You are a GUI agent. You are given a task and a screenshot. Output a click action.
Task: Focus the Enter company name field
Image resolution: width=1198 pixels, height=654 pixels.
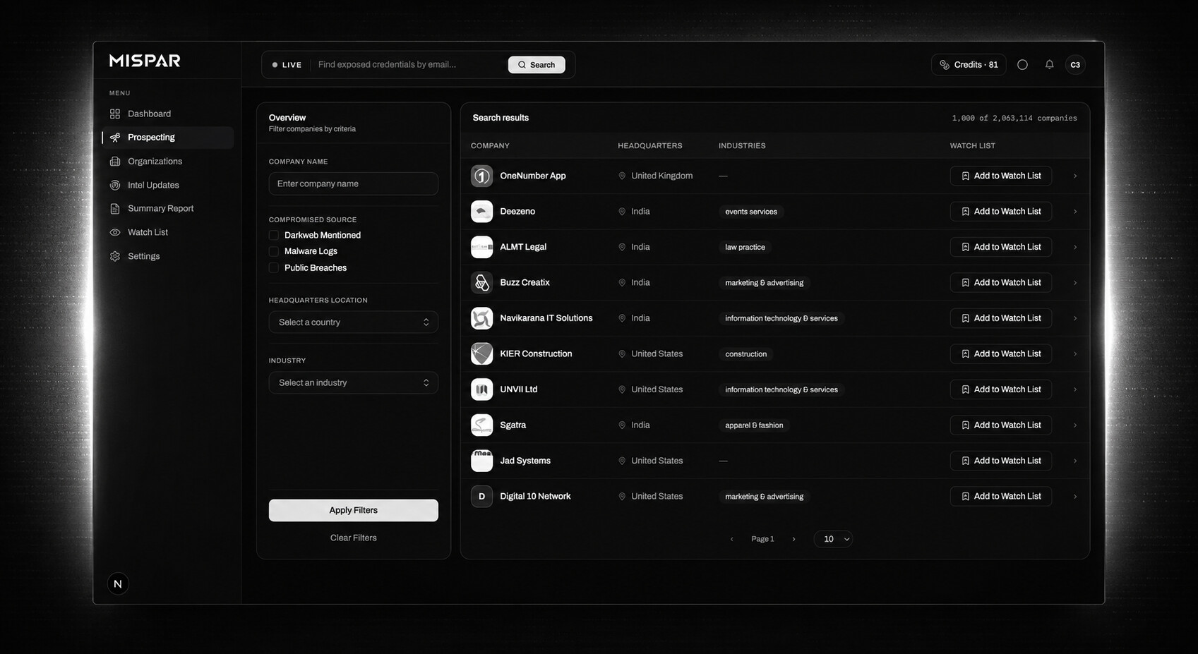(x=353, y=183)
